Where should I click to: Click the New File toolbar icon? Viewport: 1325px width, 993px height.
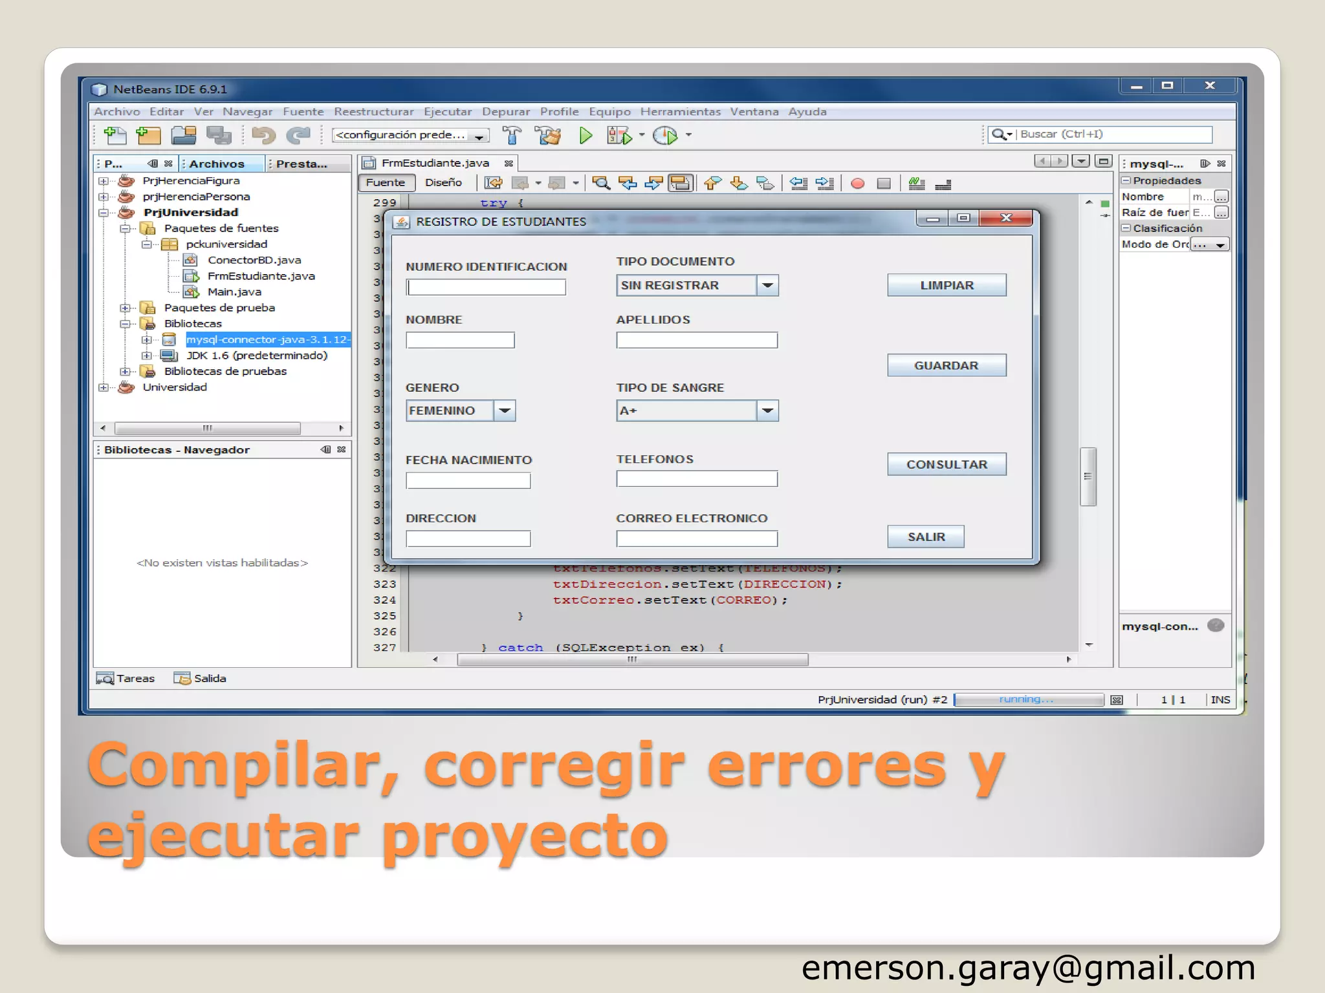coord(115,135)
